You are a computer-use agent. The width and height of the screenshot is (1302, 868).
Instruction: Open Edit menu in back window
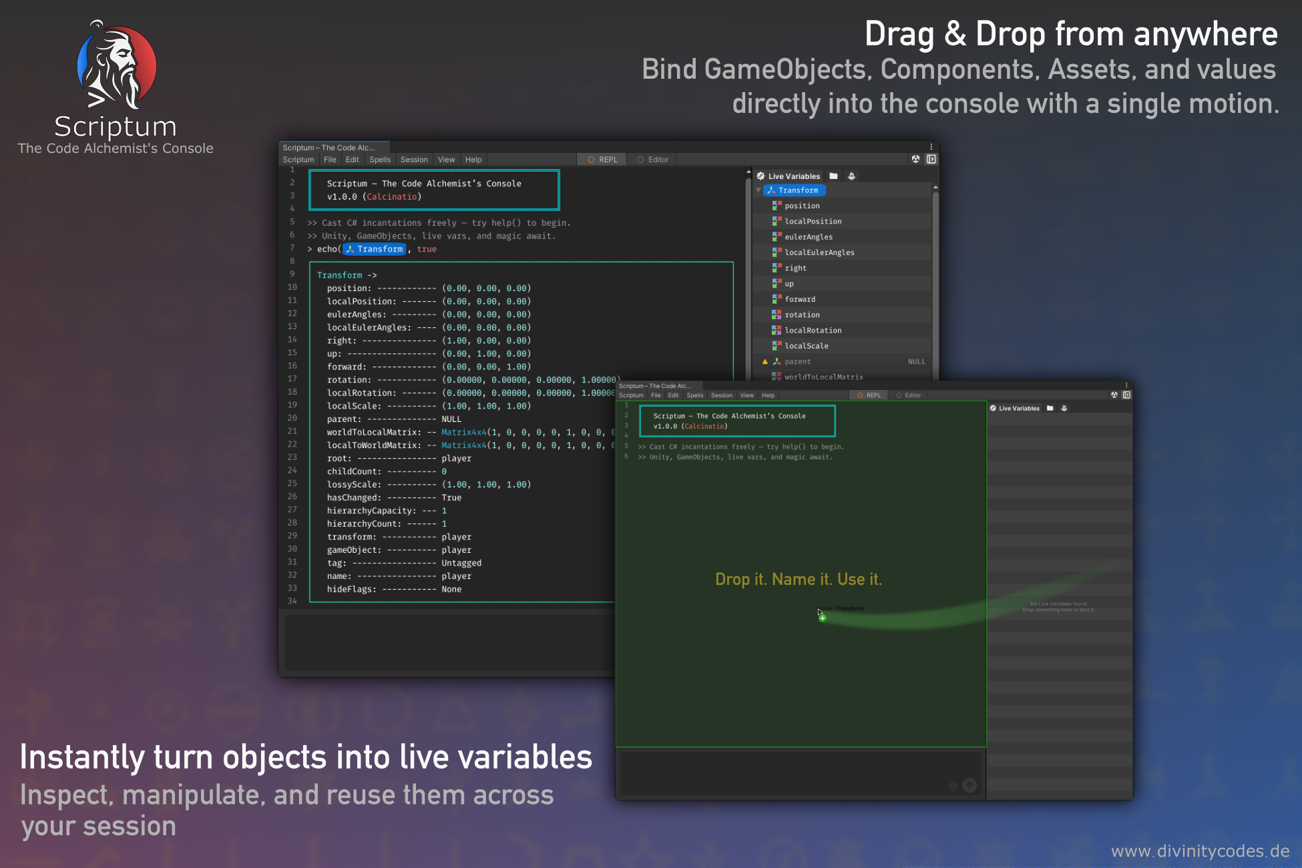(x=352, y=160)
